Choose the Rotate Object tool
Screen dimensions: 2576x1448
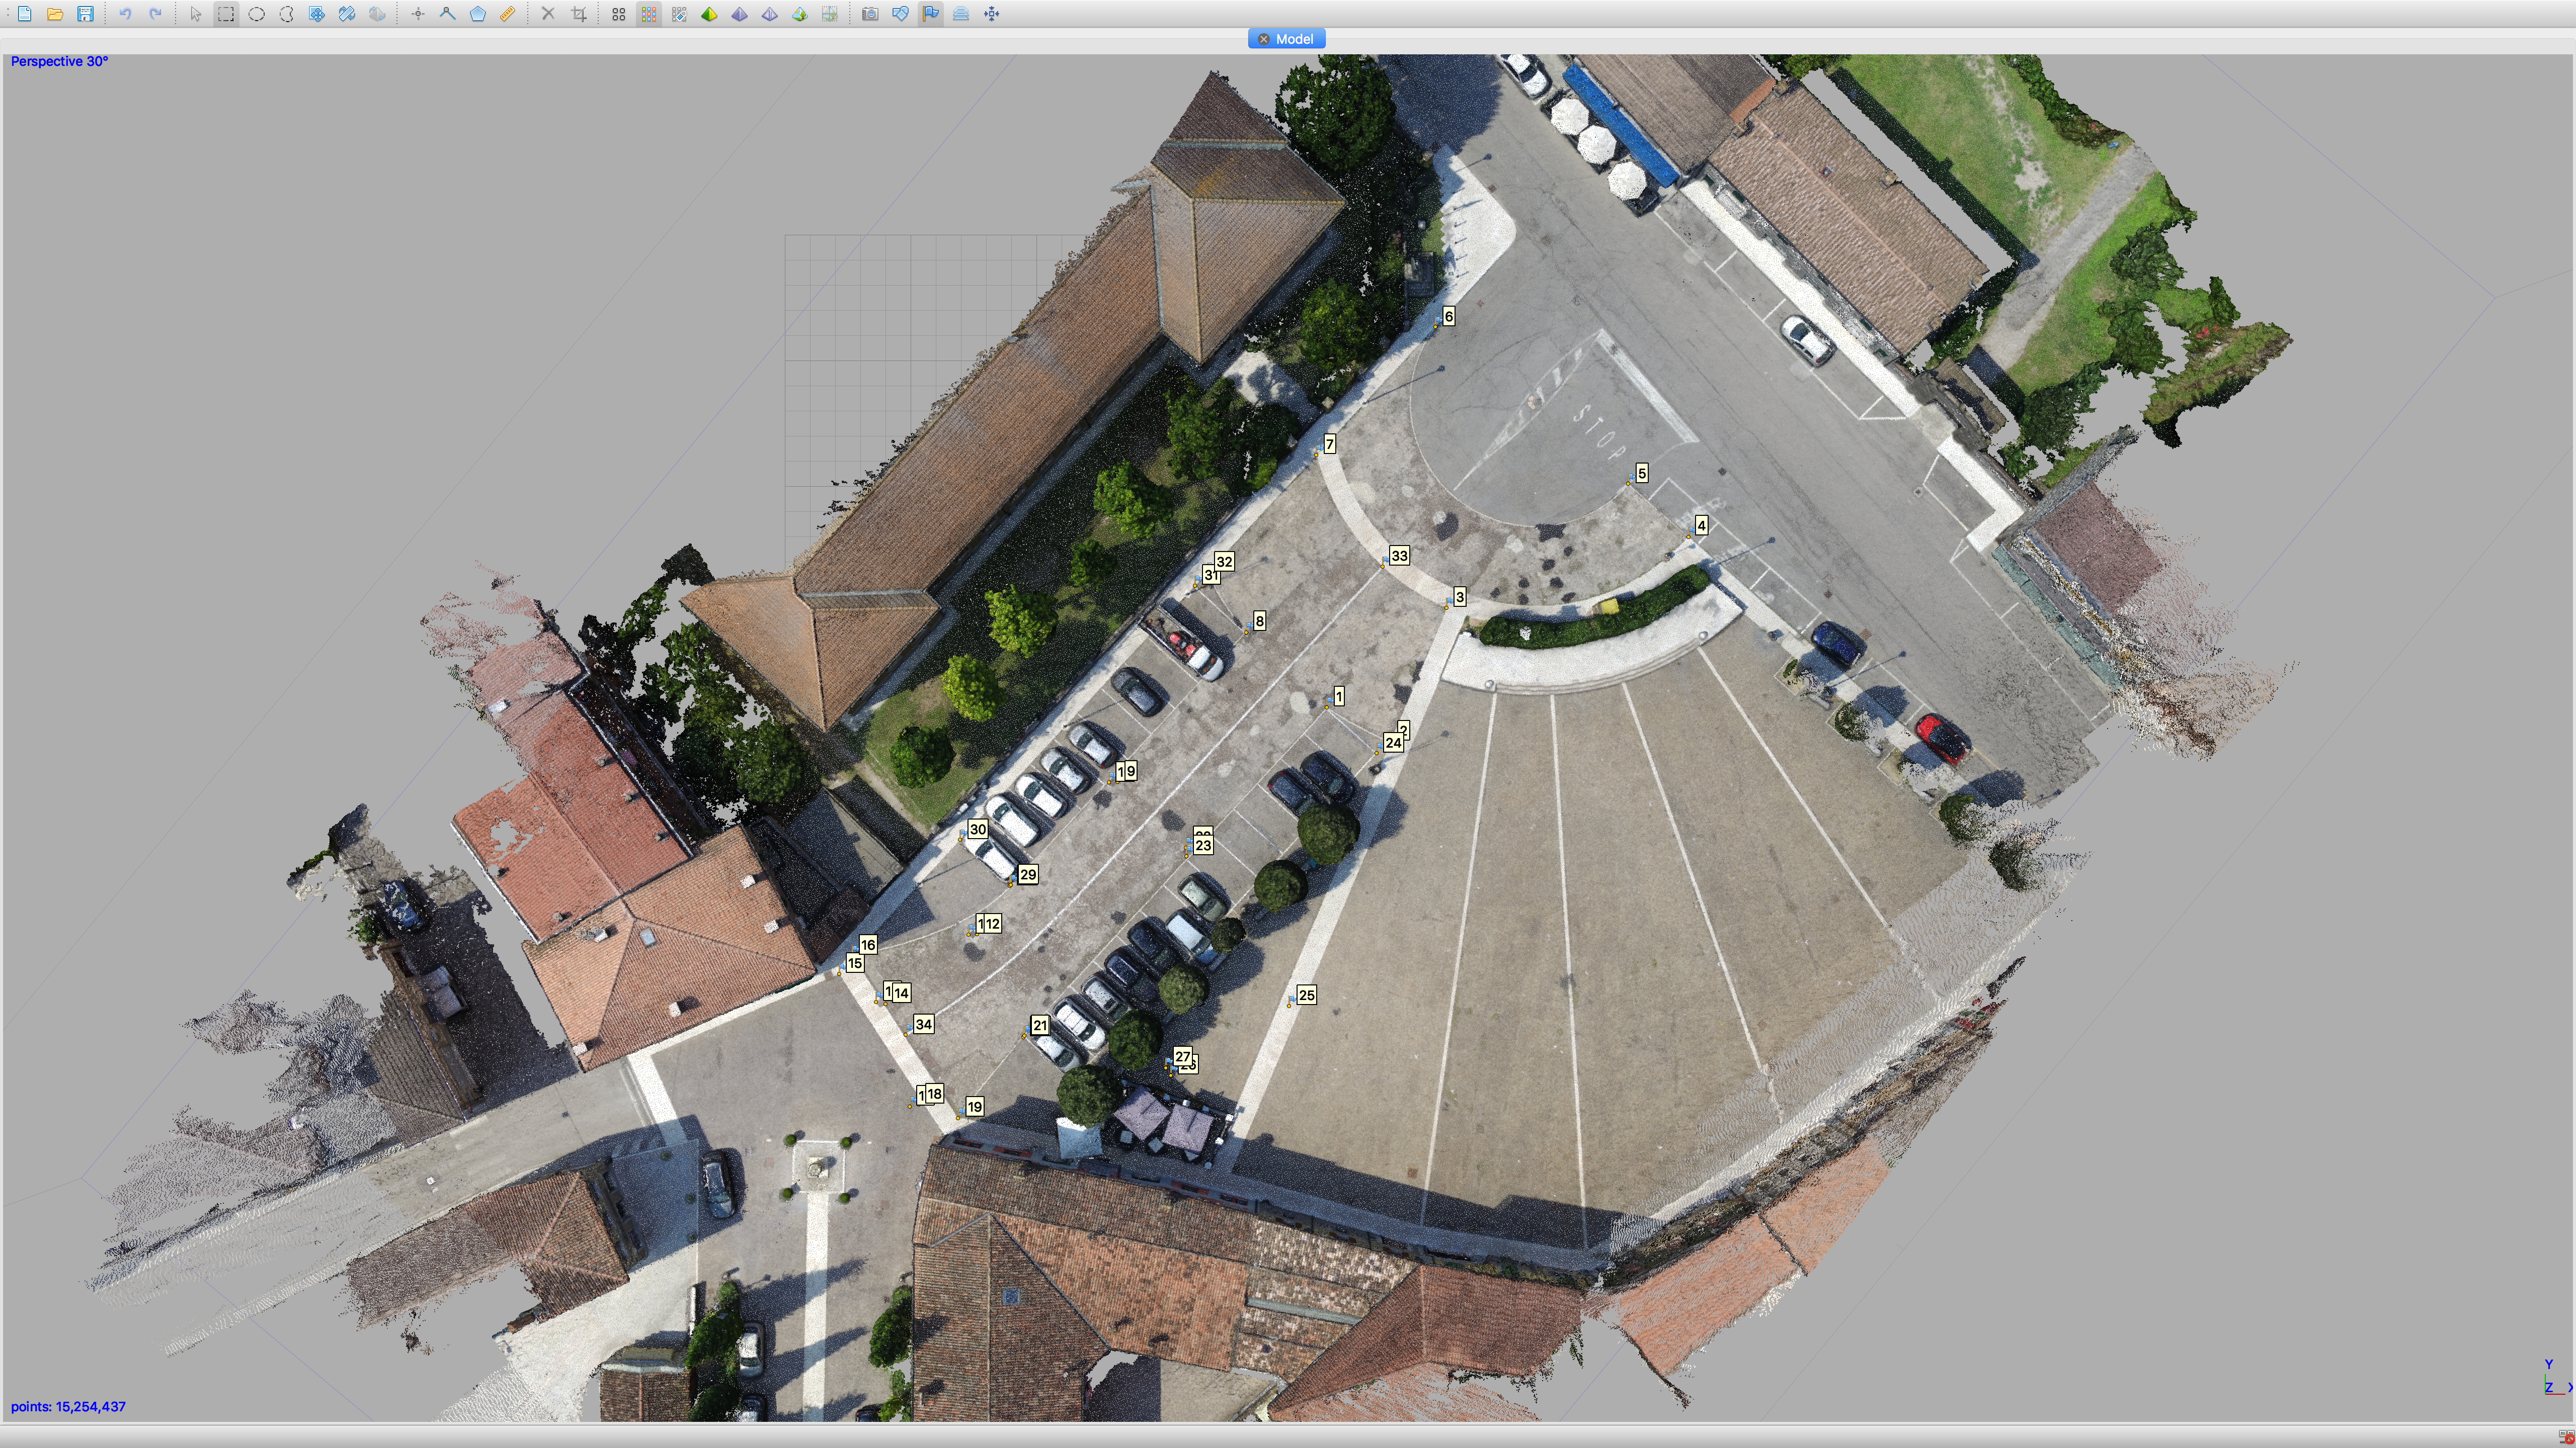coord(377,14)
